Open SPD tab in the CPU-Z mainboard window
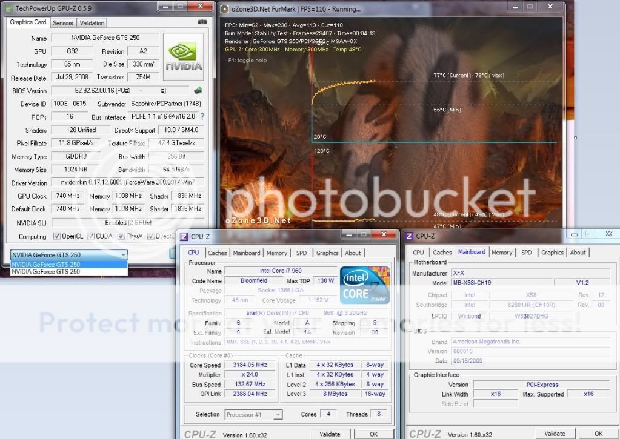This screenshot has width=620, height=439. (x=526, y=253)
